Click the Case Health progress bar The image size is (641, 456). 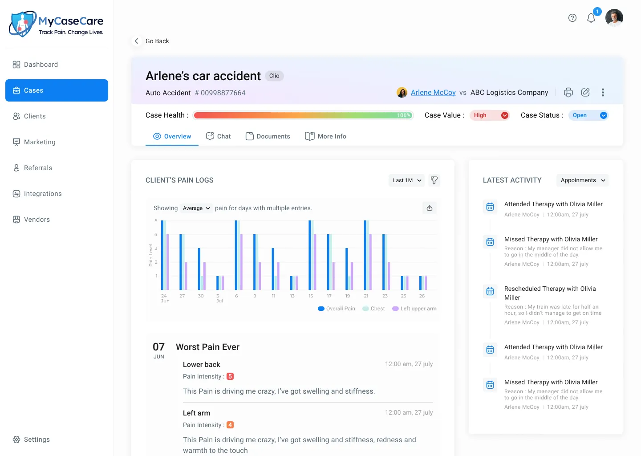click(x=303, y=115)
